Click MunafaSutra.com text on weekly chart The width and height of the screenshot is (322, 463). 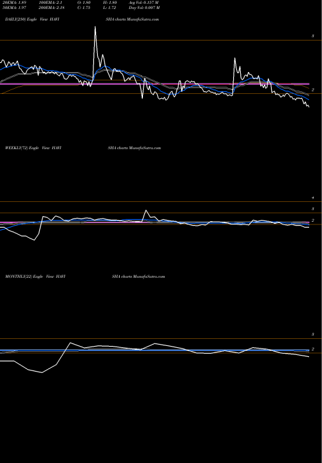(x=146, y=148)
